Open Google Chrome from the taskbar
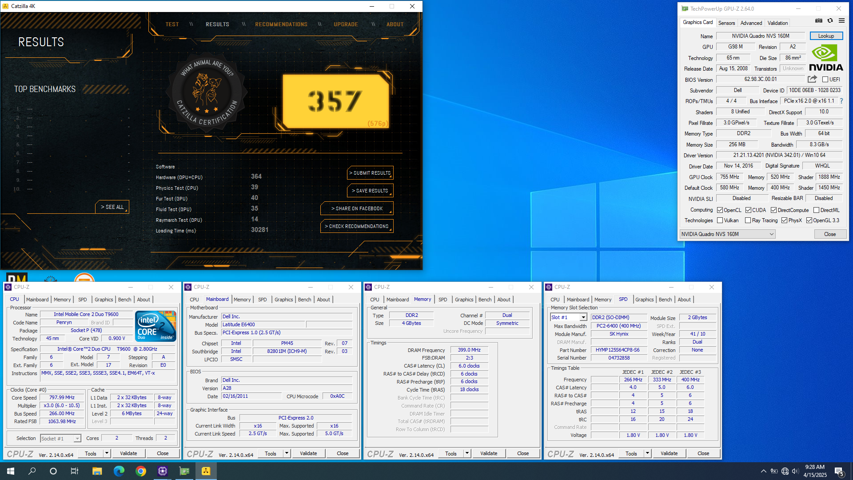 (x=140, y=471)
